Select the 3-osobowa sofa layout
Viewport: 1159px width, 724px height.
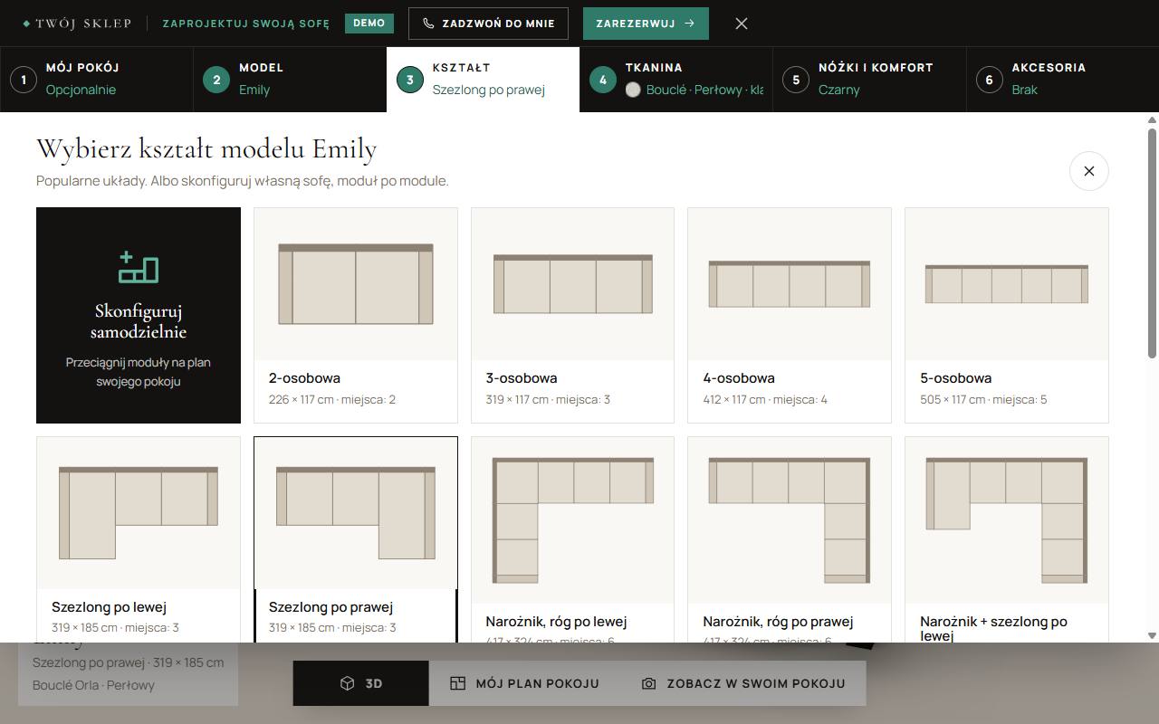[573, 315]
